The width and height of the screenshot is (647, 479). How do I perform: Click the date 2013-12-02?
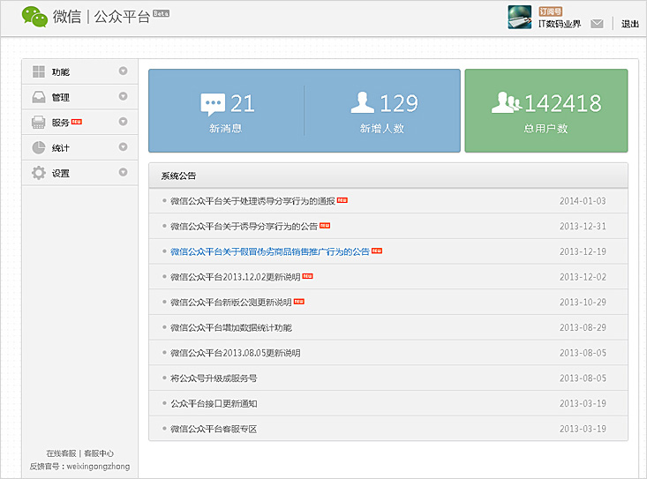[x=583, y=277]
